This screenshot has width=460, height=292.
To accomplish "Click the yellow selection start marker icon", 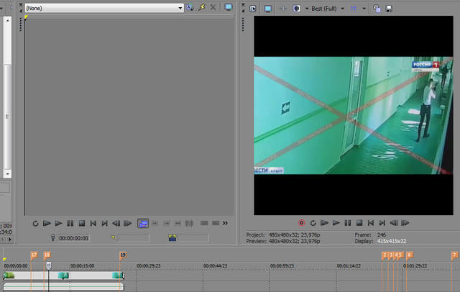I will [x=113, y=237].
